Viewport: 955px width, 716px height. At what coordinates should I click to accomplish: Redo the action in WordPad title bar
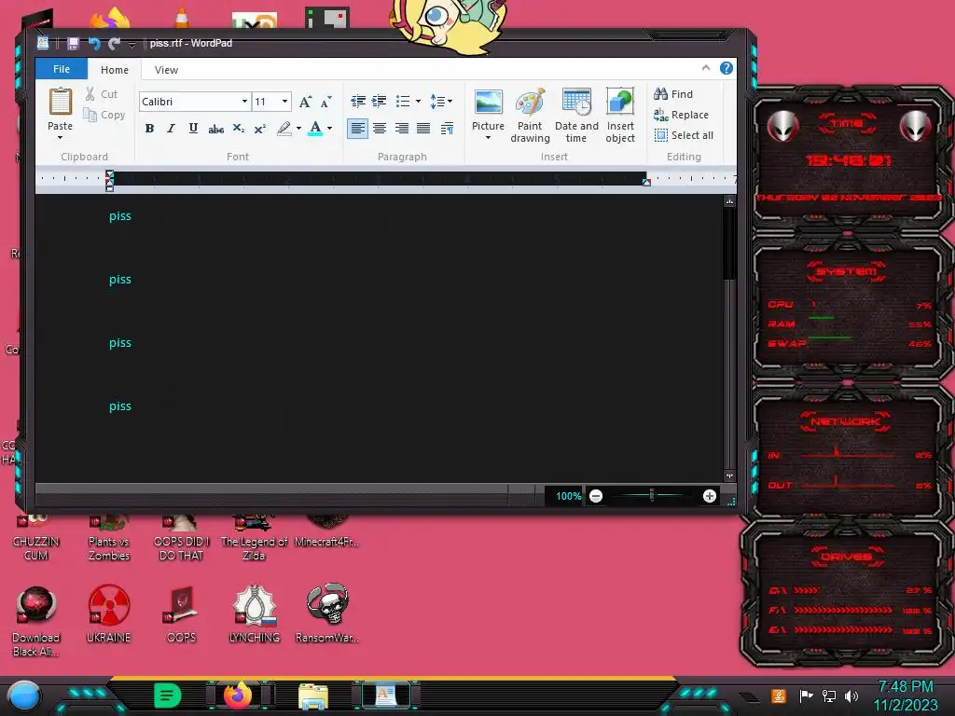114,43
